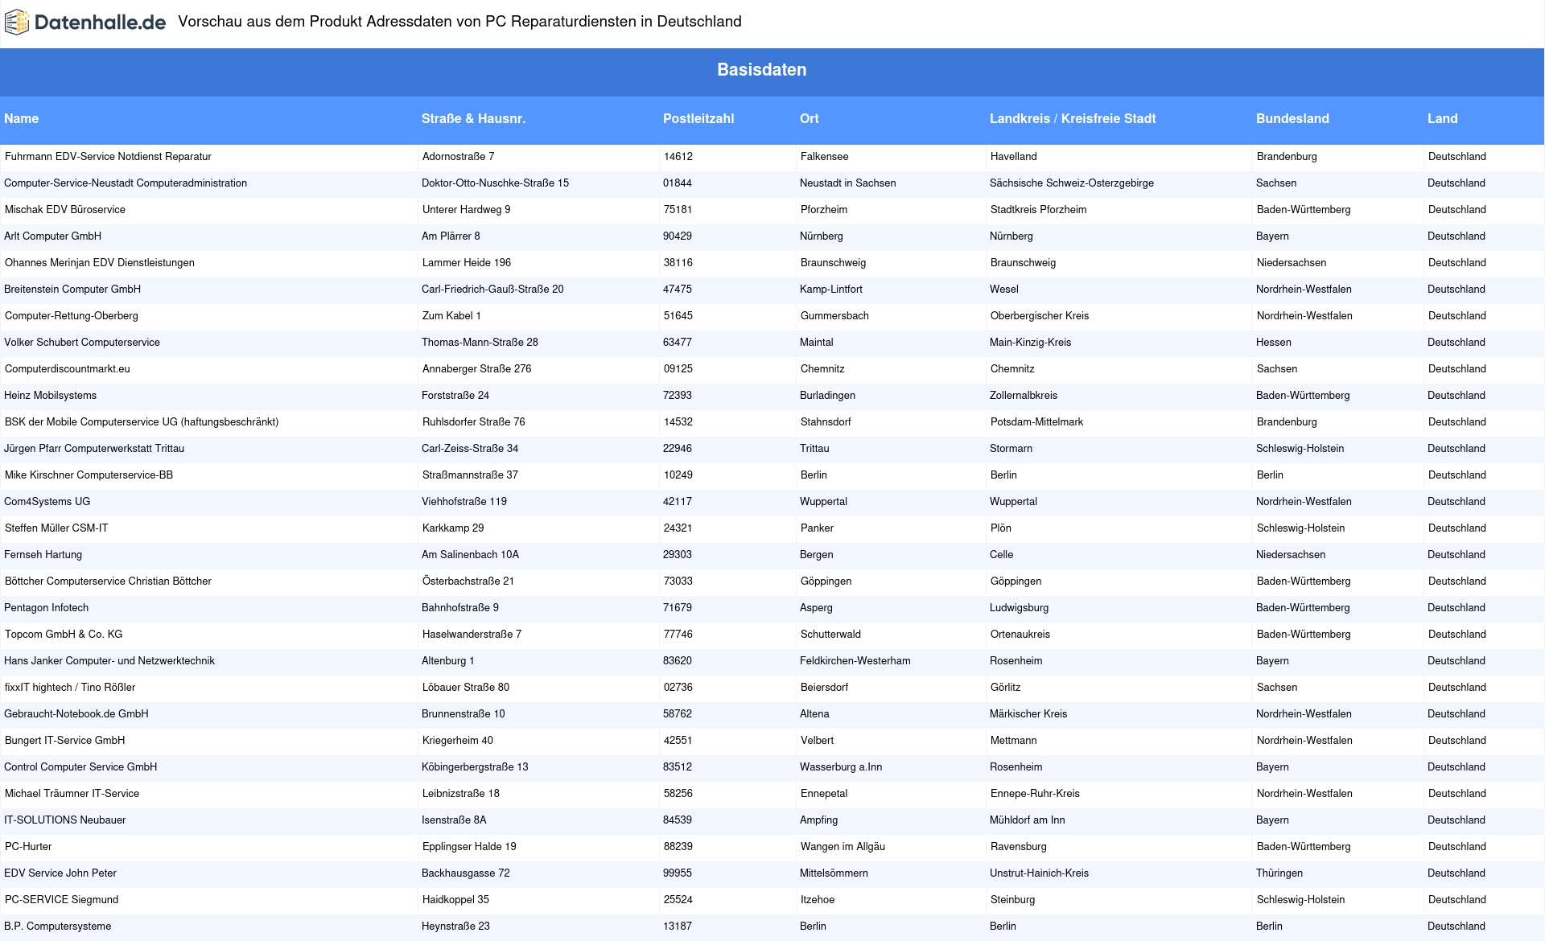Select Topcom GmbH & Co. KG cell
1545x941 pixels.
pos(64,635)
